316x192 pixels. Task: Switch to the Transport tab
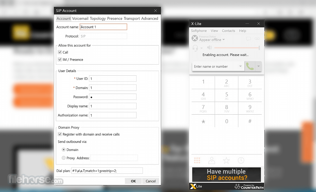pos(132,19)
